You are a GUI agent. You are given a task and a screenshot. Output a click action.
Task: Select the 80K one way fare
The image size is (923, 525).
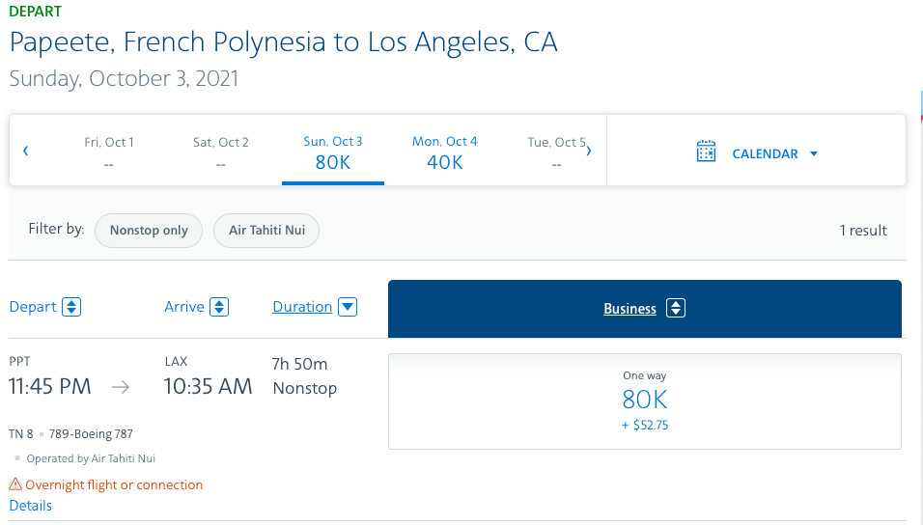[x=644, y=401]
